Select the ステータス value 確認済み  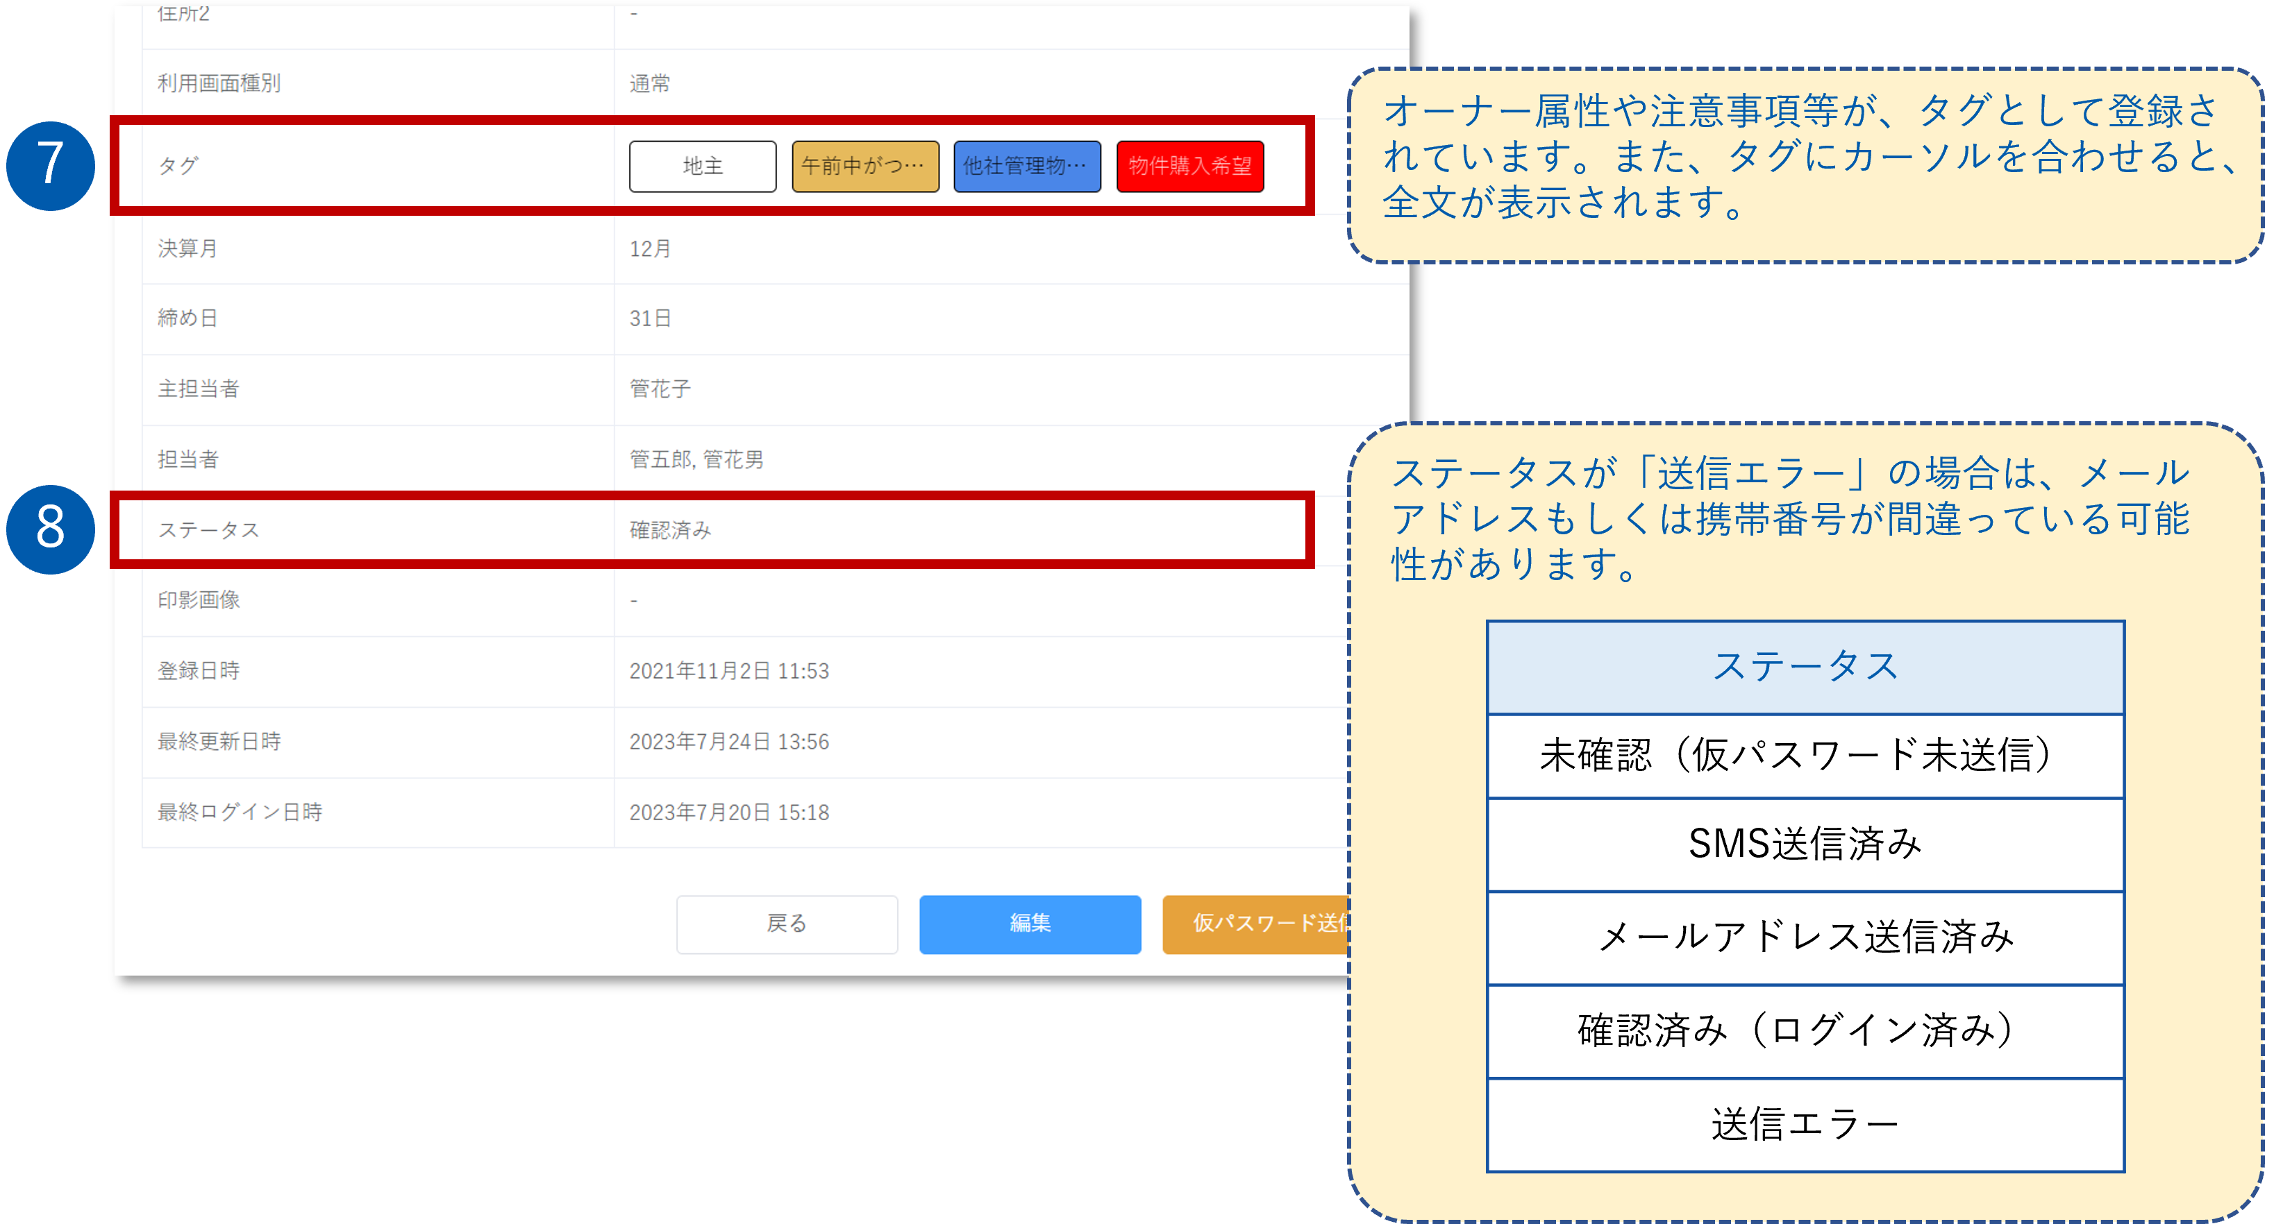(x=674, y=529)
